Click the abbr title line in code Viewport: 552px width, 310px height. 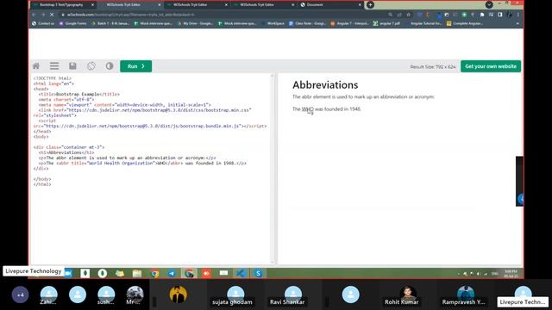click(142, 163)
